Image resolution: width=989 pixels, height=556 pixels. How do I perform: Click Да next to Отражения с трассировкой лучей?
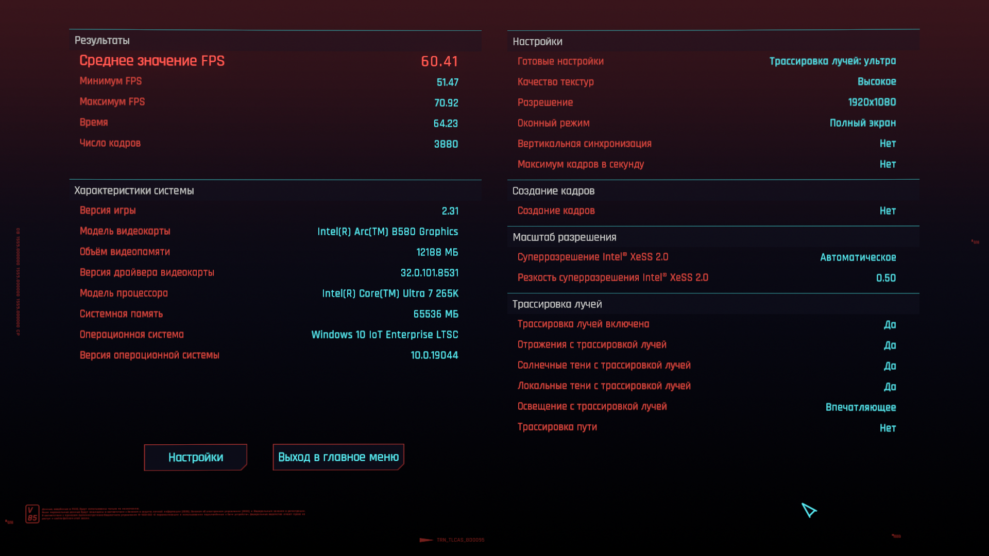pos(890,345)
